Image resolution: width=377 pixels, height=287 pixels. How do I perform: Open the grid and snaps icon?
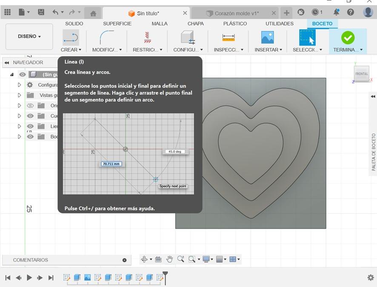pos(219,259)
